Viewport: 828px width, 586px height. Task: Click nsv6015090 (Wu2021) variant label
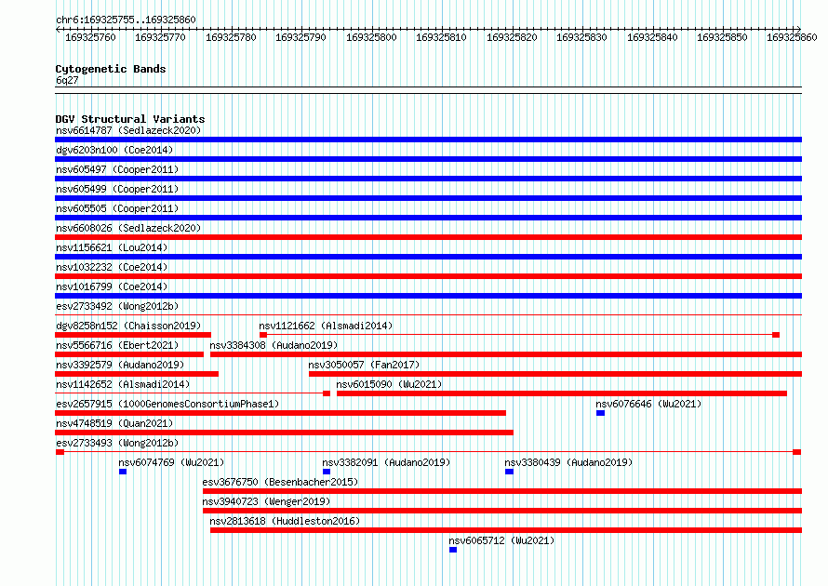click(389, 384)
